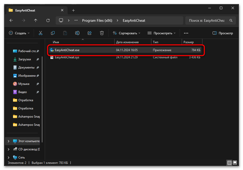
Task: Select the EasyAntiCheat.sys file name
Action: point(67,57)
